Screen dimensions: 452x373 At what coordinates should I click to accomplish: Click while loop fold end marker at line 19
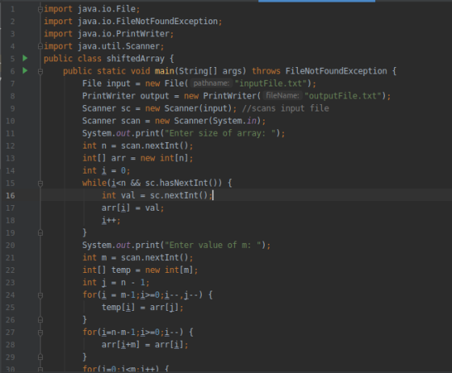40,233
